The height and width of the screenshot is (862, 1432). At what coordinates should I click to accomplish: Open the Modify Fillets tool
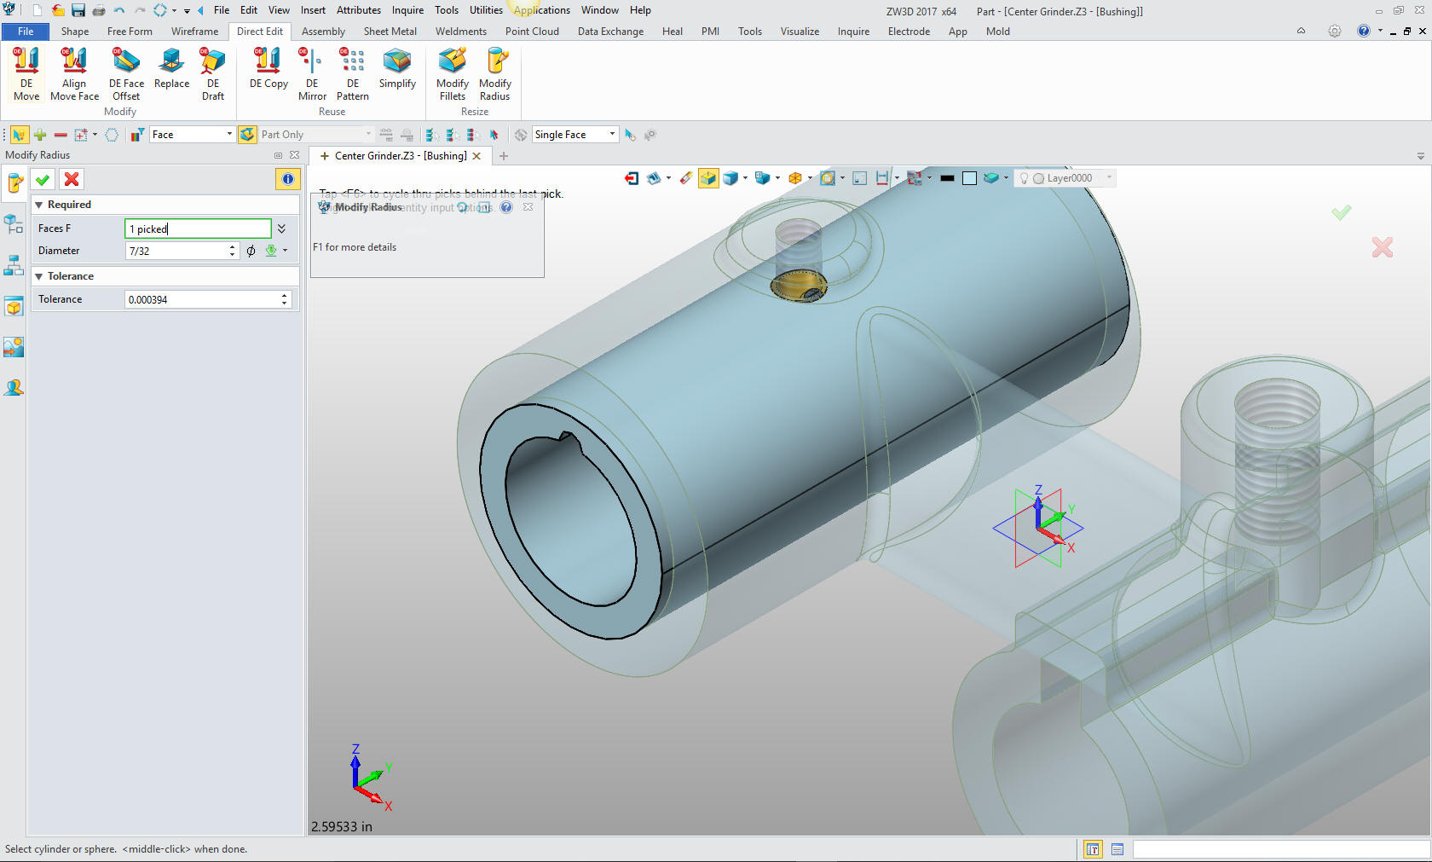click(x=453, y=74)
